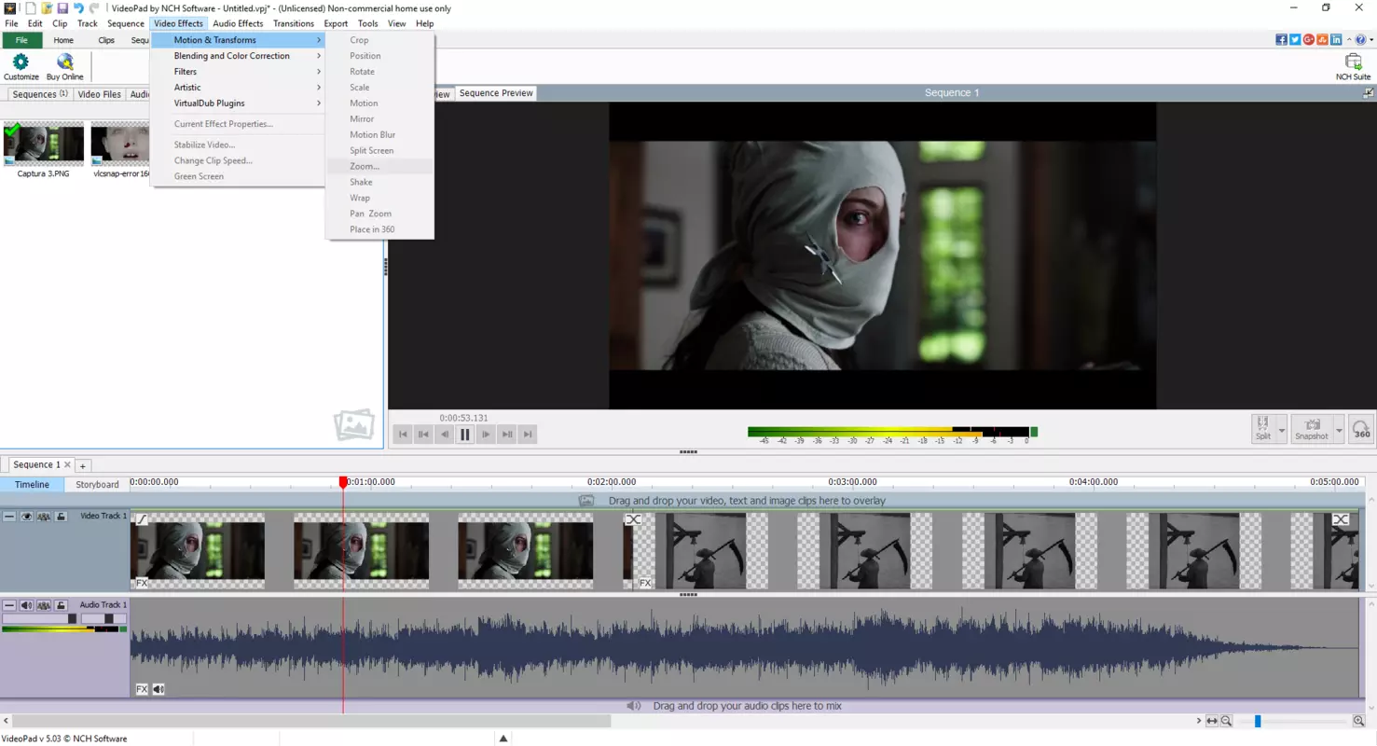Undock the Sequence Preview panel icon

coord(1368,93)
